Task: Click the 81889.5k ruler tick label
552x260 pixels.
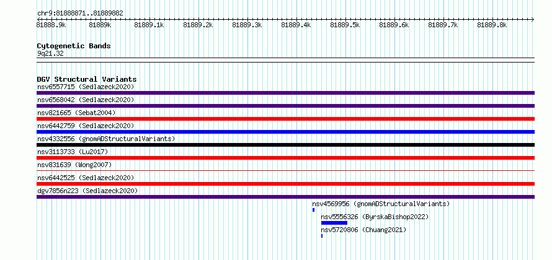Action: tap(345, 25)
